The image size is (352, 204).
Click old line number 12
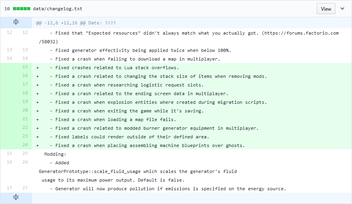click(x=9, y=32)
